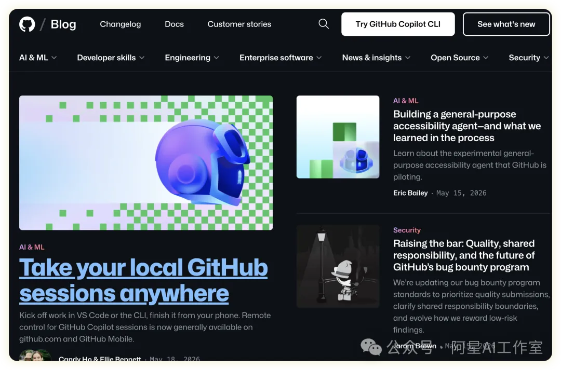Viewport: 561px width, 370px height.
Task: Open the search magnifier icon
Action: [324, 24]
